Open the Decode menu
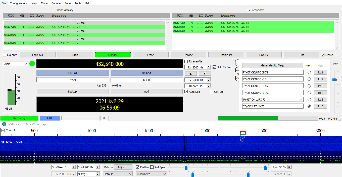The width and height of the screenshot is (342, 177). (56, 3)
